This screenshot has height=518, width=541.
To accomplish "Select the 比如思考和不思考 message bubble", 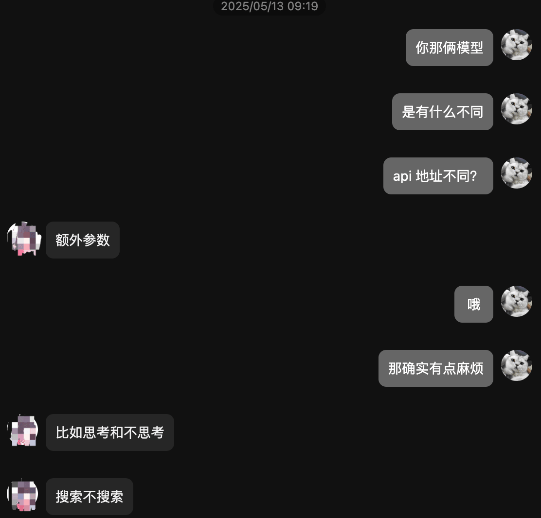I will click(x=110, y=432).
